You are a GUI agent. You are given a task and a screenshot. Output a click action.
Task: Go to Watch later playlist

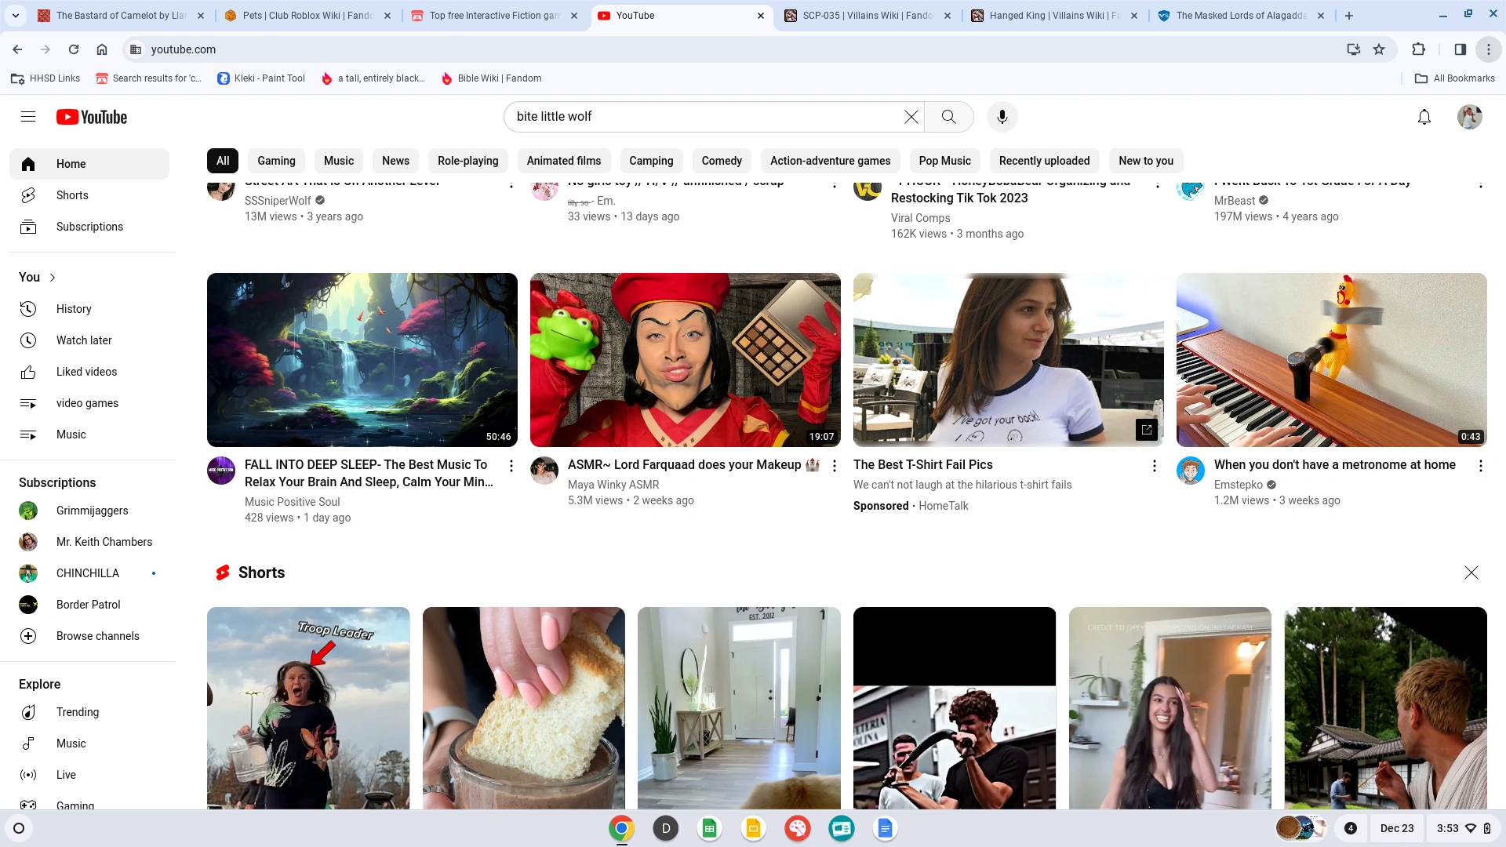pyautogui.click(x=84, y=340)
